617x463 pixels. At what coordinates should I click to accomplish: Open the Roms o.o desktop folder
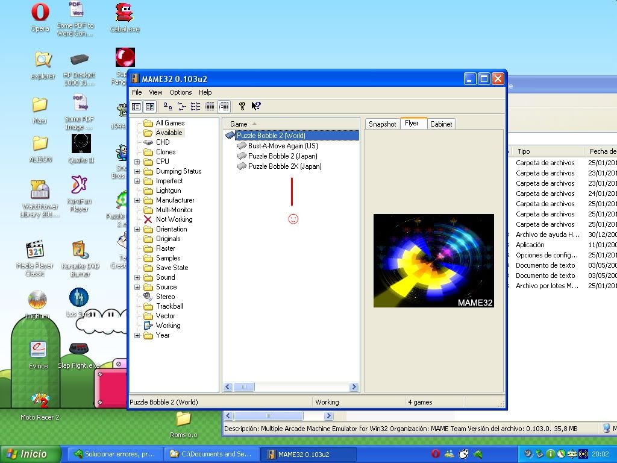tap(183, 424)
